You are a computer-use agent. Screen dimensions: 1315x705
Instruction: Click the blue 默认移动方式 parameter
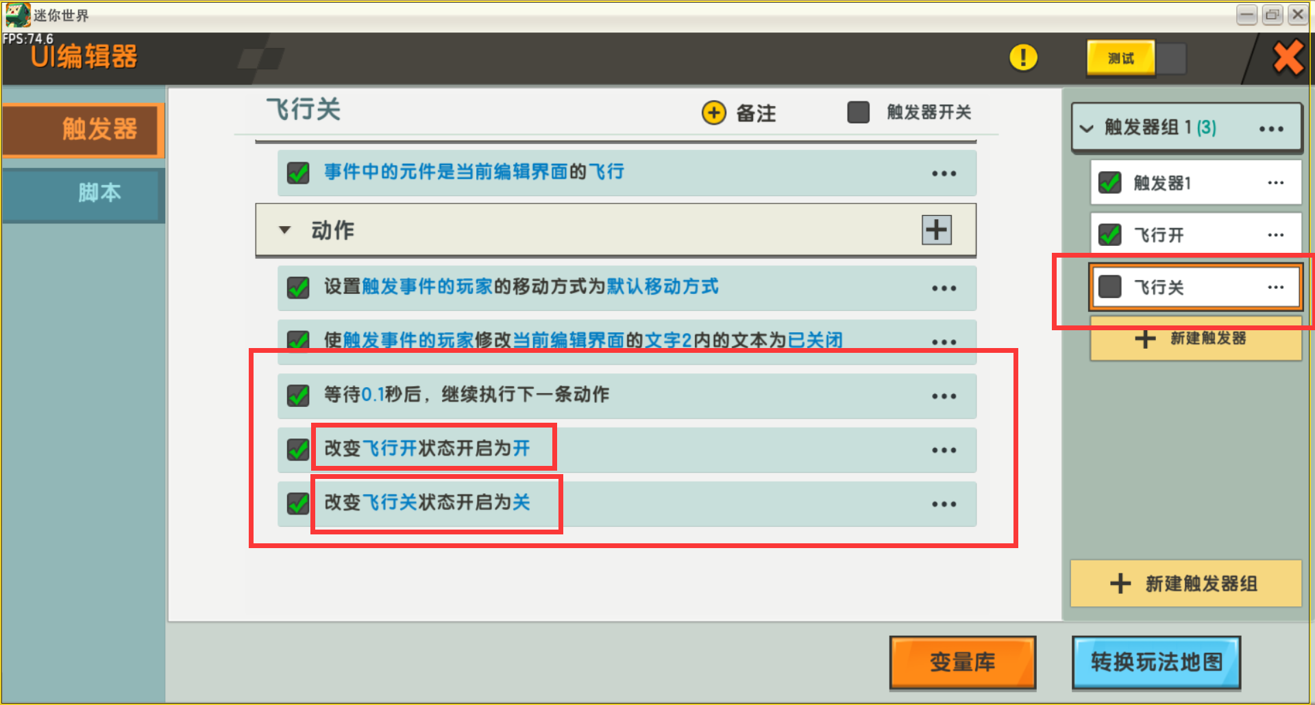coord(662,286)
